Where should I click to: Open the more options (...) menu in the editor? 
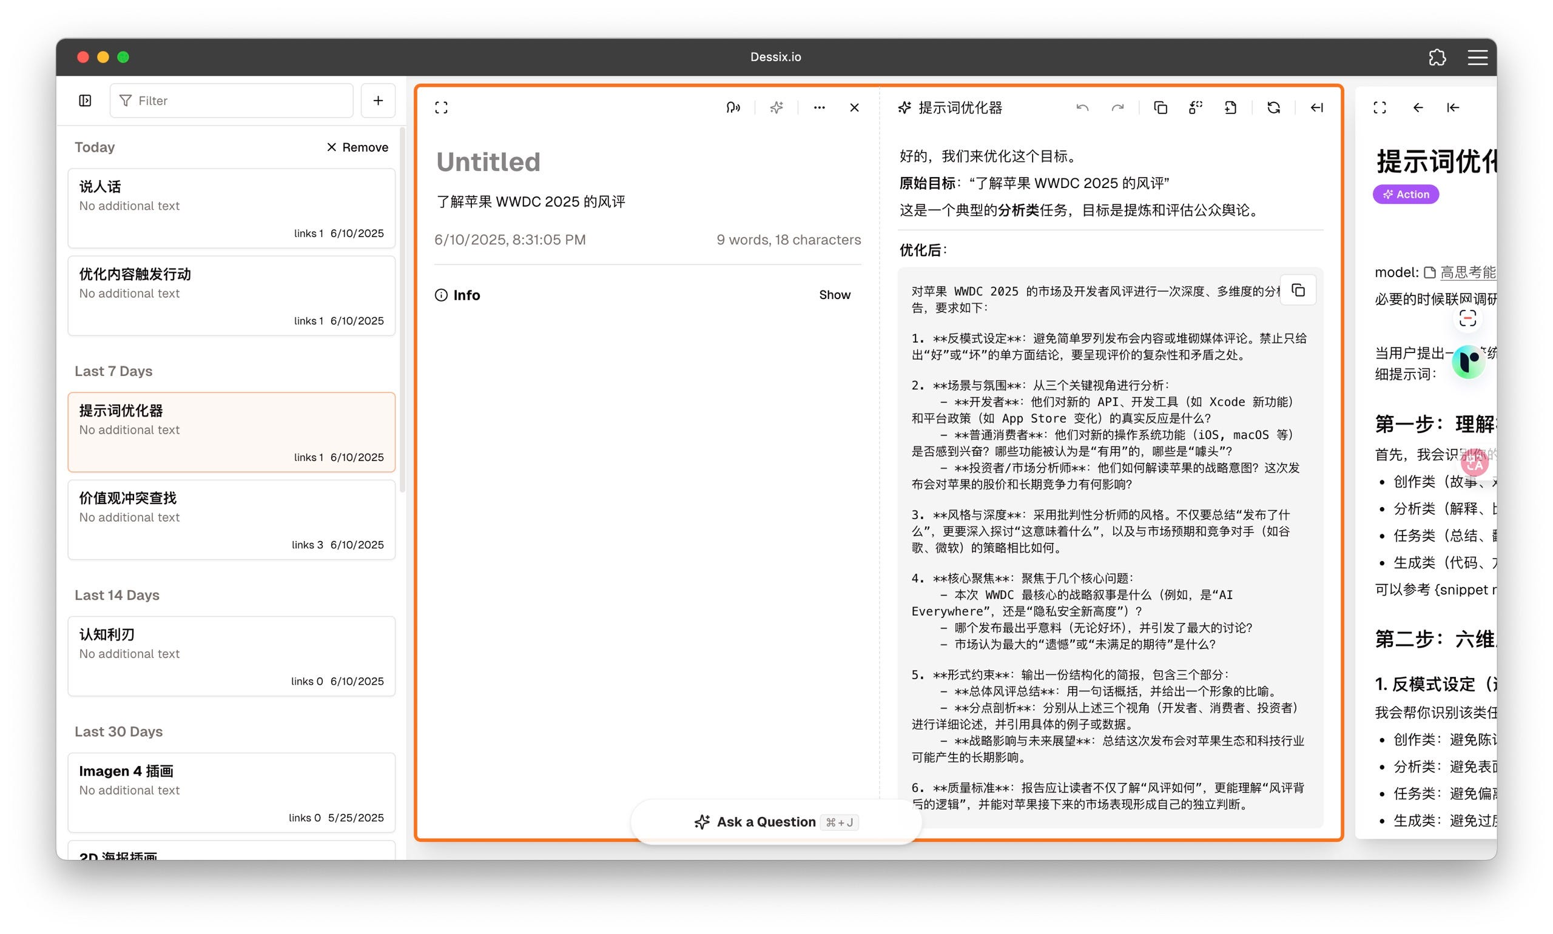click(x=819, y=107)
